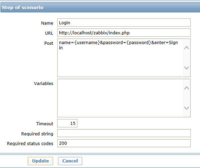Click the Name label
The width and height of the screenshot is (200, 168).
coord(47,23)
